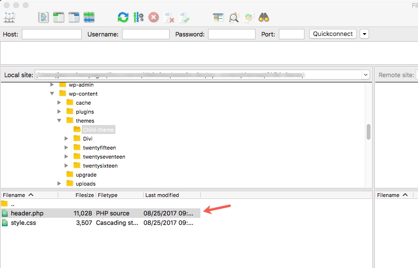Click local tree vertical scrollbar thumb
This screenshot has width=418, height=268.
click(369, 132)
